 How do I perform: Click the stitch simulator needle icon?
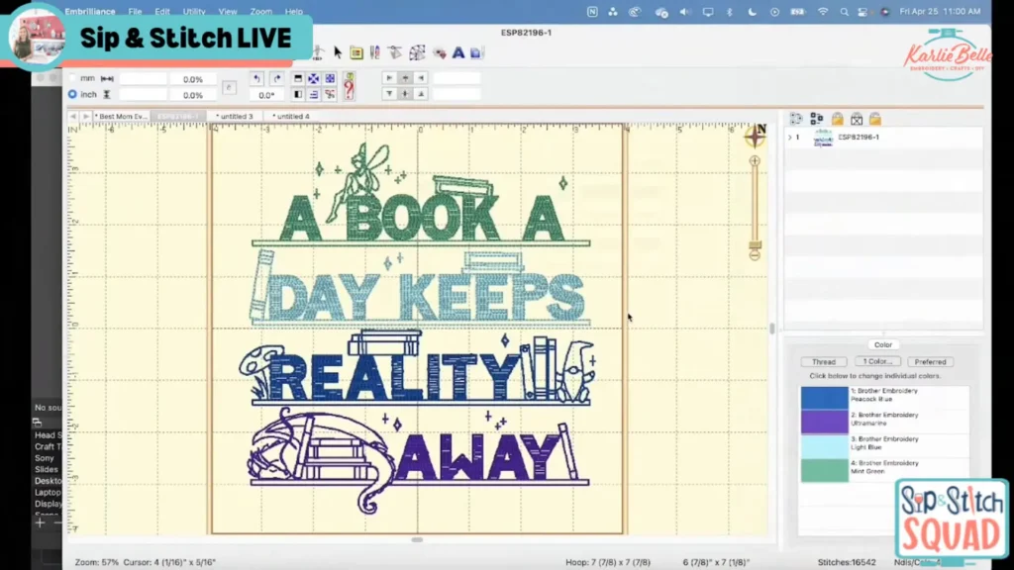[395, 53]
